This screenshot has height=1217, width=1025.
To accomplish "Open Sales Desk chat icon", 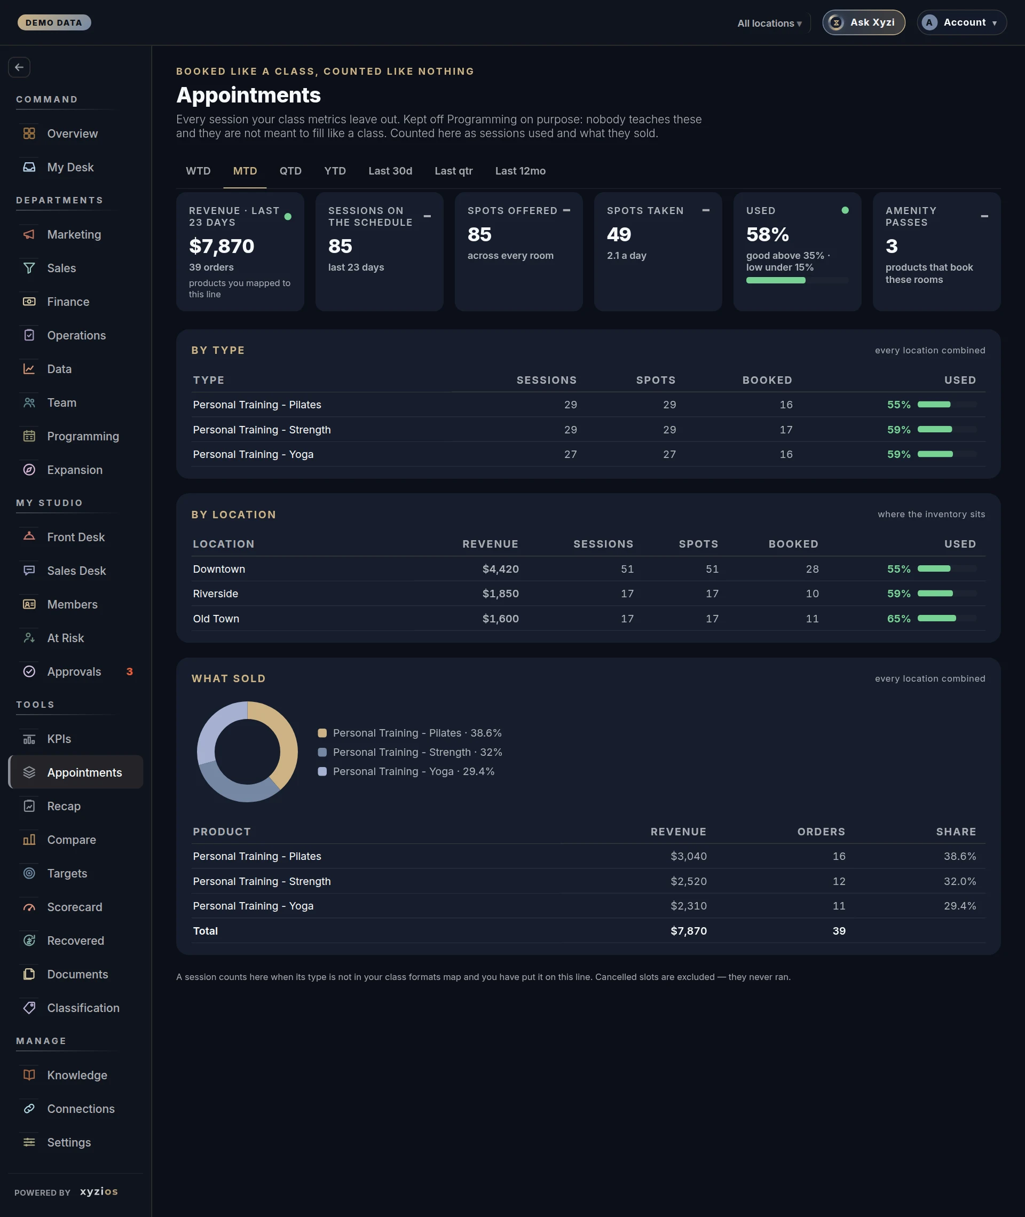I will [29, 571].
